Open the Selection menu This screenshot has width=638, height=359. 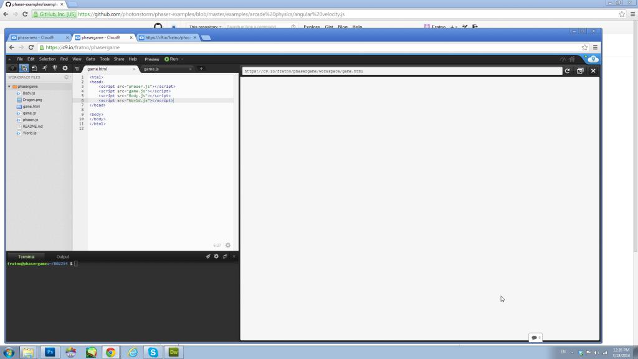click(x=47, y=59)
